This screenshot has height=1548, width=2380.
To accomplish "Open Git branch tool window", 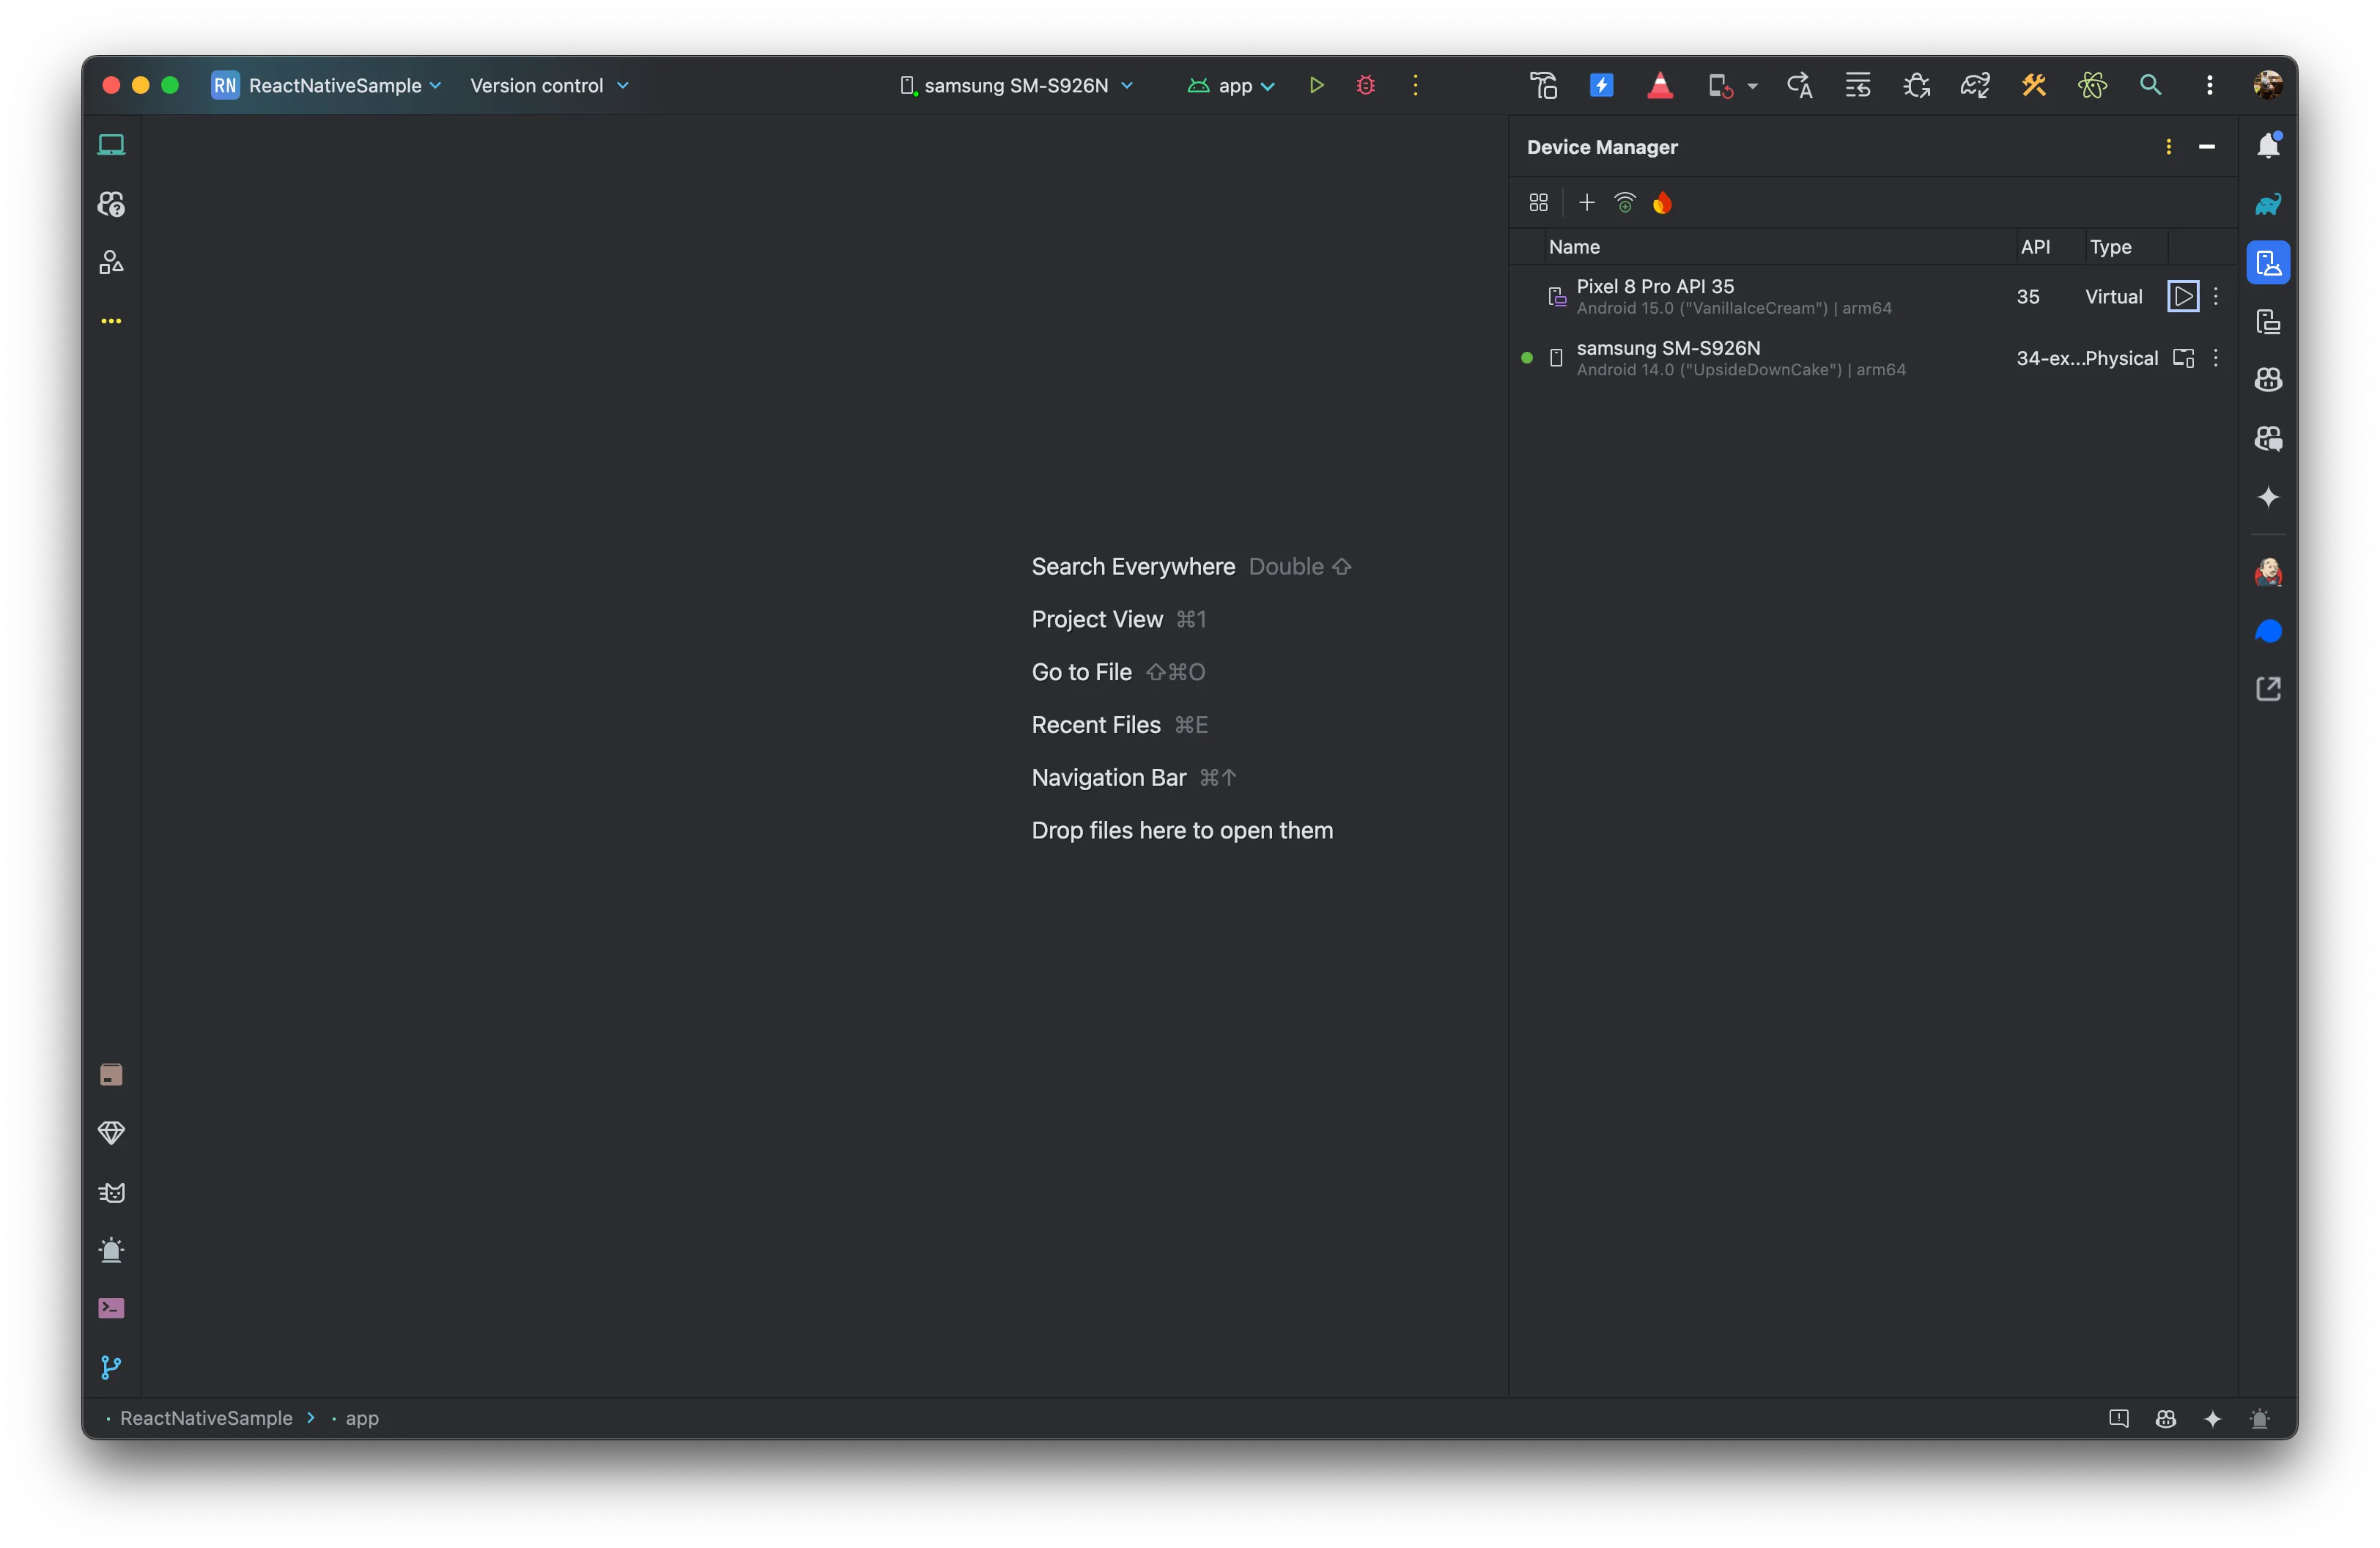I will (111, 1367).
